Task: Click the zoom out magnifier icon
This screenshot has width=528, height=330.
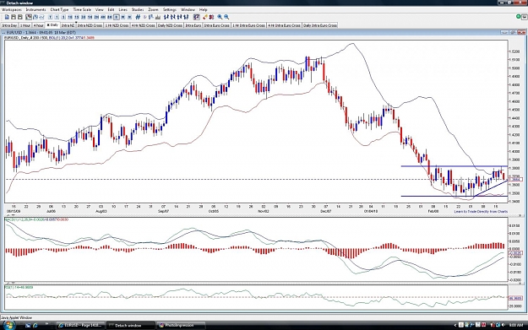Action: pos(226,17)
